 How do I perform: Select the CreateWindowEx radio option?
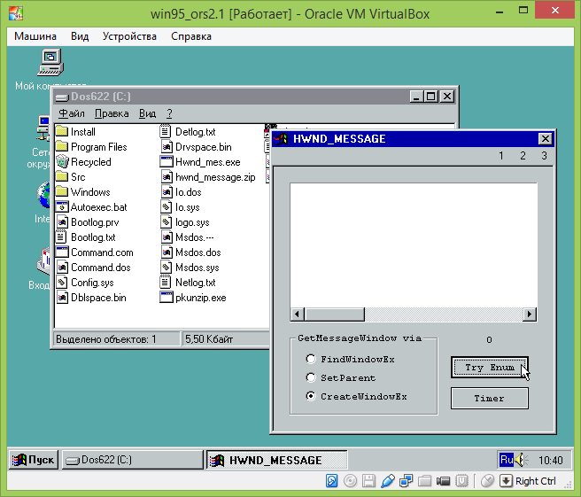[310, 396]
